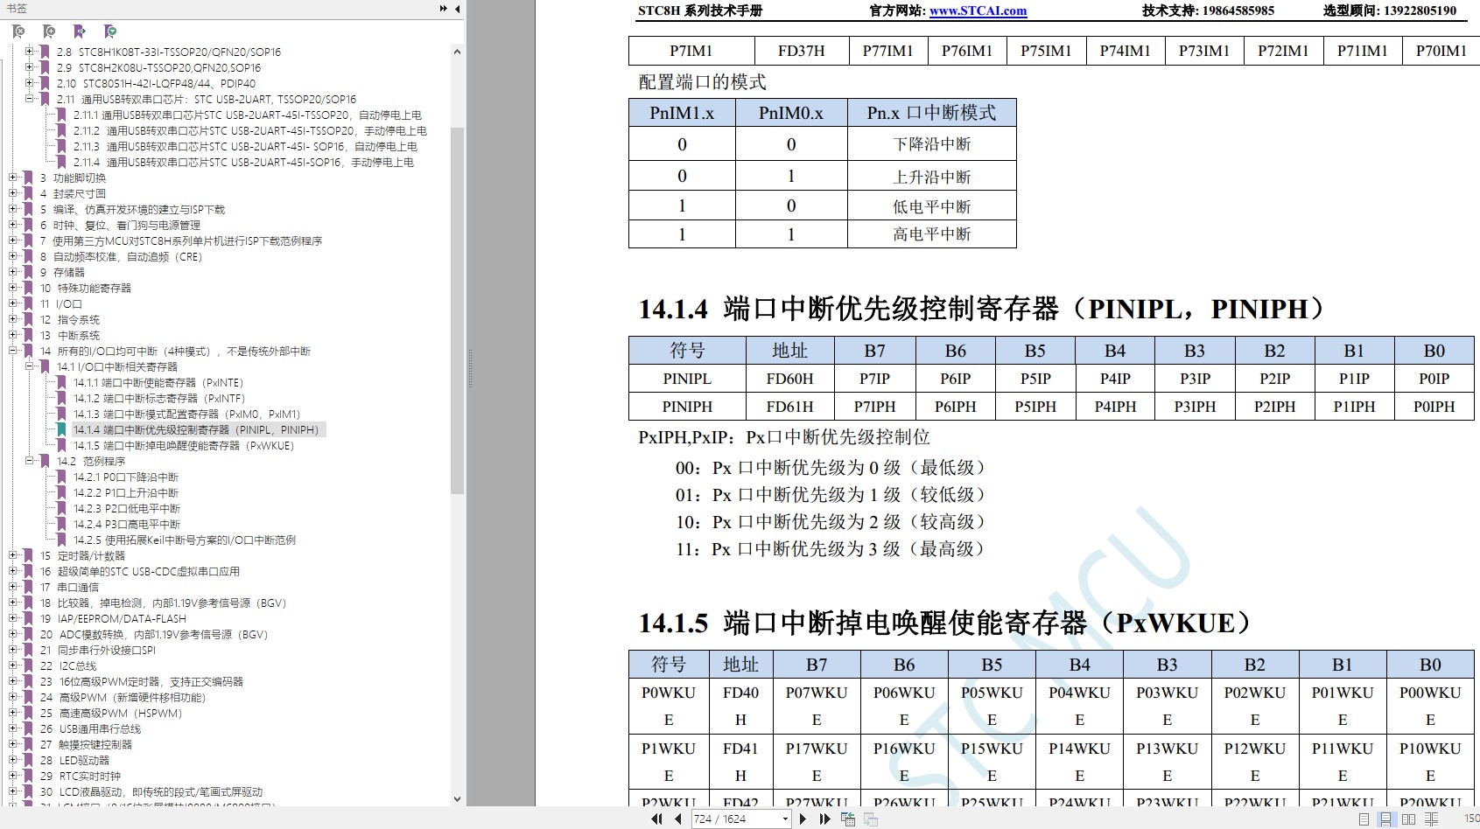Select continuous page view mode
1480x829 pixels.
pyautogui.click(x=1385, y=819)
